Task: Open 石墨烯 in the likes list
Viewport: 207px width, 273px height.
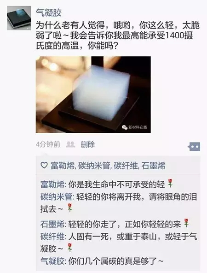Action: pos(153,166)
